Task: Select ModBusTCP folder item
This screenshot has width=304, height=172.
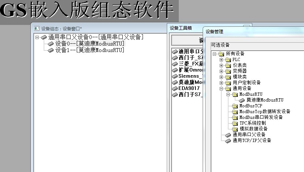Action: click(x=251, y=106)
